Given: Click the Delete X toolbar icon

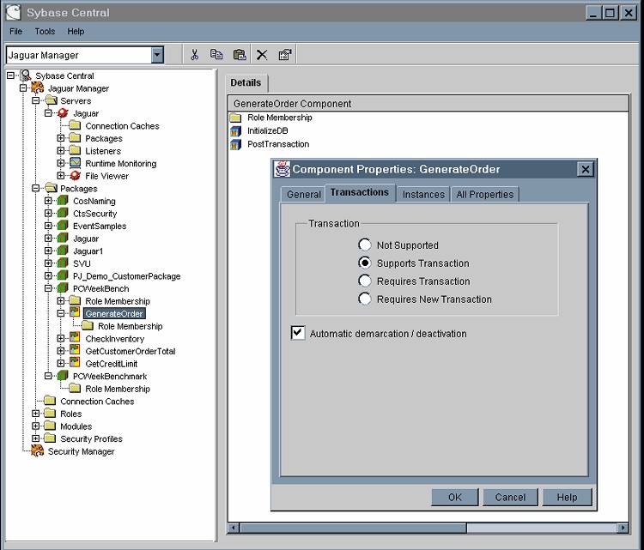Looking at the screenshot, I should tap(262, 55).
